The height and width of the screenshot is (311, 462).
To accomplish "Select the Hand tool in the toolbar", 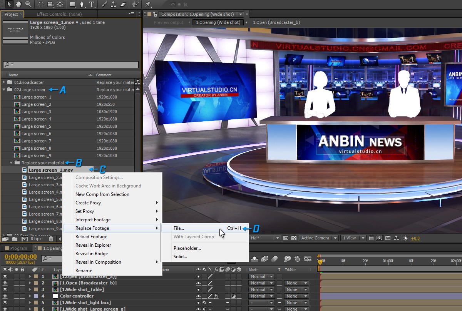I will [18, 5].
